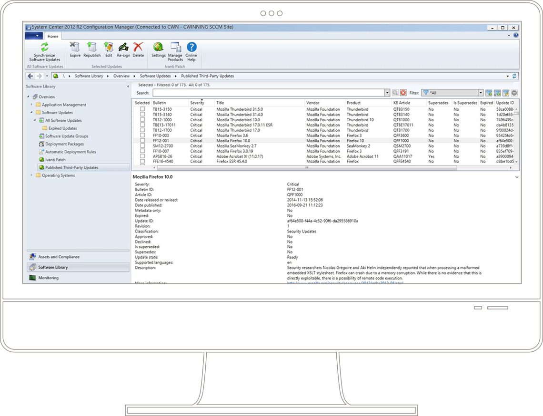Open Ivanti Patch Settings icon
Viewport: 543px width, 416px height.
tap(158, 47)
